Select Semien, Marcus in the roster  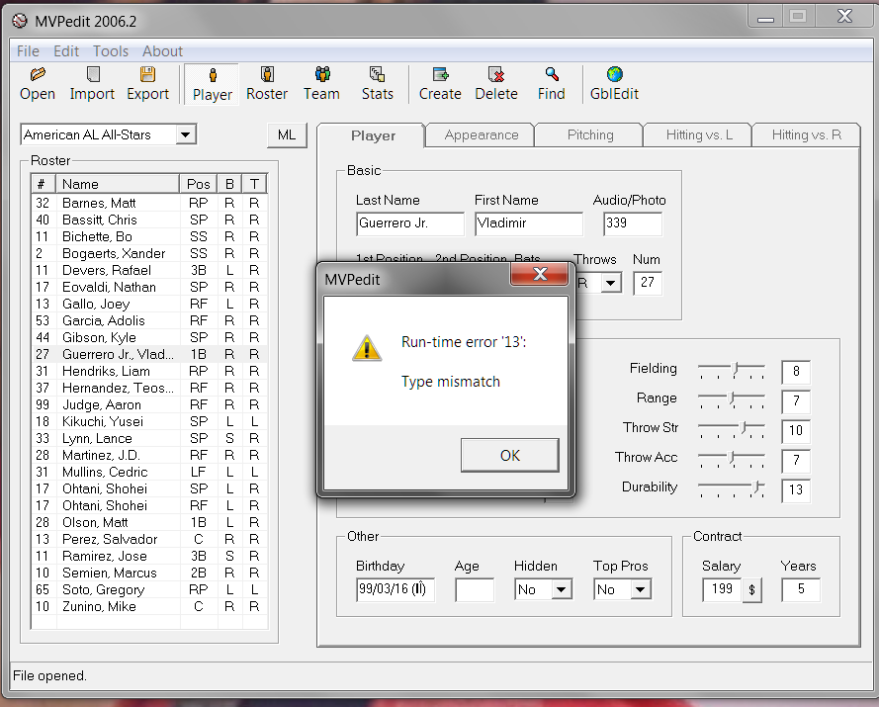(149, 573)
